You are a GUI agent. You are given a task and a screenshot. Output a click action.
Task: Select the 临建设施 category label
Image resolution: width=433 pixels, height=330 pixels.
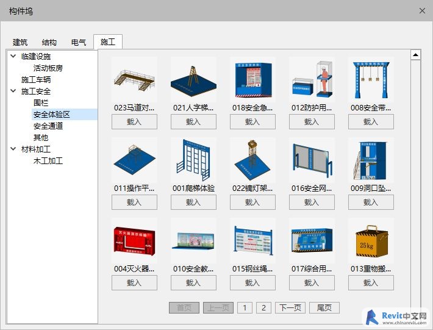pyautogui.click(x=36, y=56)
